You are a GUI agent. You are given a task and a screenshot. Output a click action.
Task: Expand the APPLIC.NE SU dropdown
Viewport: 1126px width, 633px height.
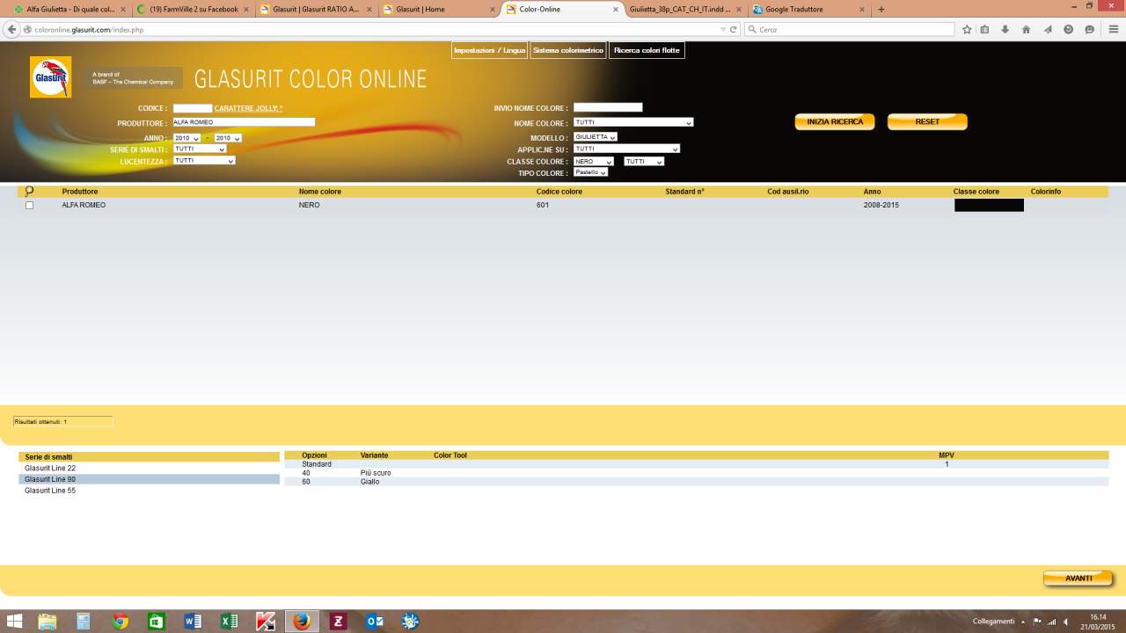(626, 149)
